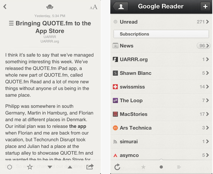Open the MacStories feed
Screen dimensions: 213x174
tap(161, 114)
